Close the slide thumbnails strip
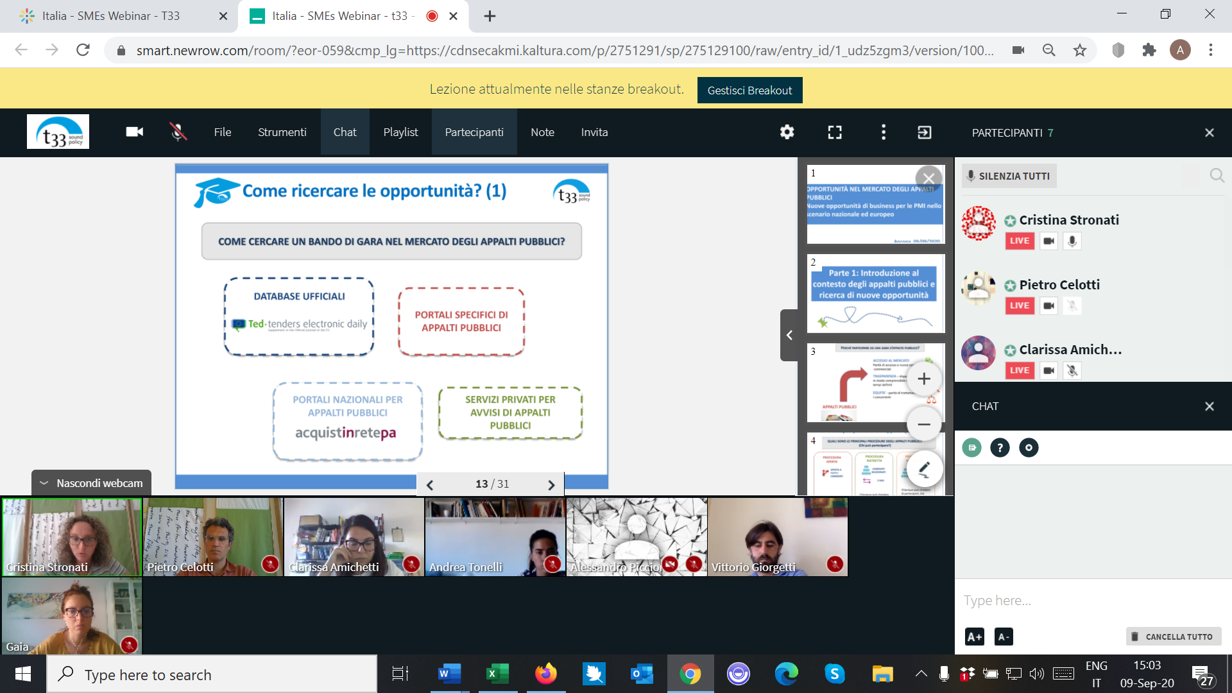Screen dimensions: 1232x693 pyautogui.click(x=928, y=178)
